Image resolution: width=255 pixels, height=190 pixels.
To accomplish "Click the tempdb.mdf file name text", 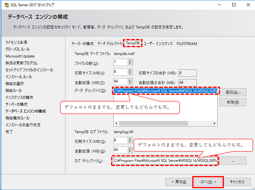I will point(124,54).
